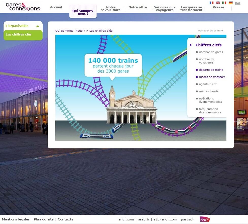Click Partager ce contenu link
Image resolution: width=248 pixels, height=224 pixels.
click(x=211, y=31)
